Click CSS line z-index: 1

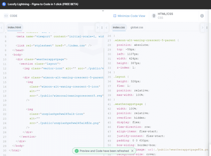pyautogui.click(x=126, y=68)
